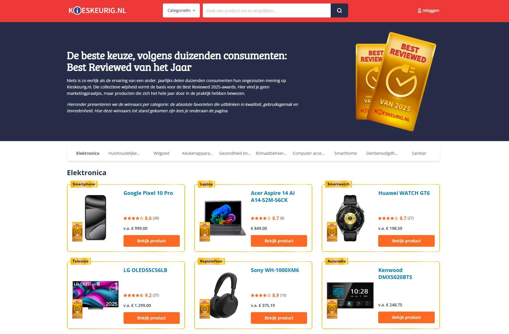This screenshot has height=334, width=509.
Task: Click the magnifying glass search icon
Action: [x=339, y=10]
